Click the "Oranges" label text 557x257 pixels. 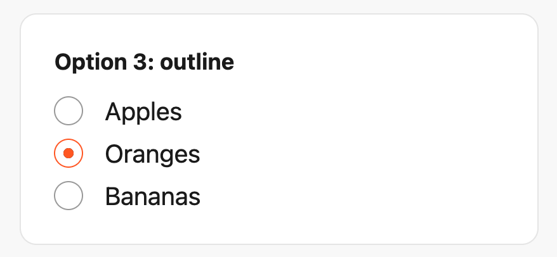click(152, 154)
